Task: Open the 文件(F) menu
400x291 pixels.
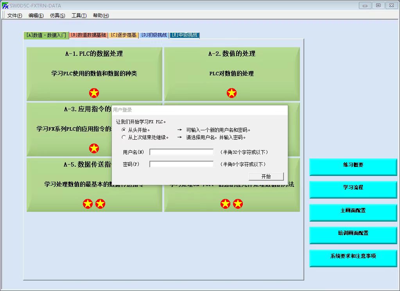Action: click(15, 16)
